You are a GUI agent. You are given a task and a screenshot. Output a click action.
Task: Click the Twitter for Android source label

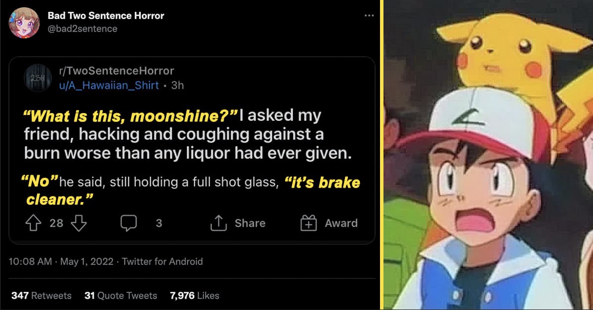(x=163, y=262)
